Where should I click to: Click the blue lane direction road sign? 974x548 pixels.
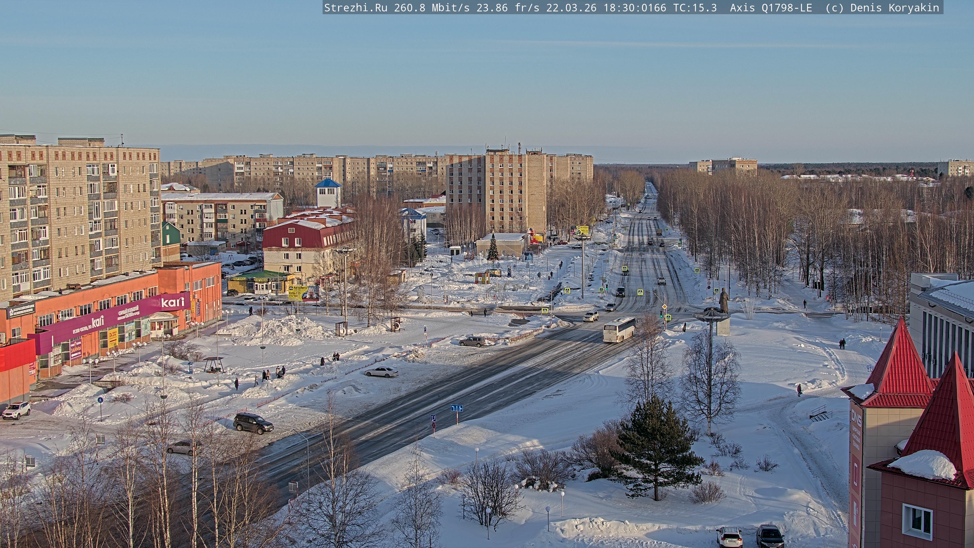456,408
